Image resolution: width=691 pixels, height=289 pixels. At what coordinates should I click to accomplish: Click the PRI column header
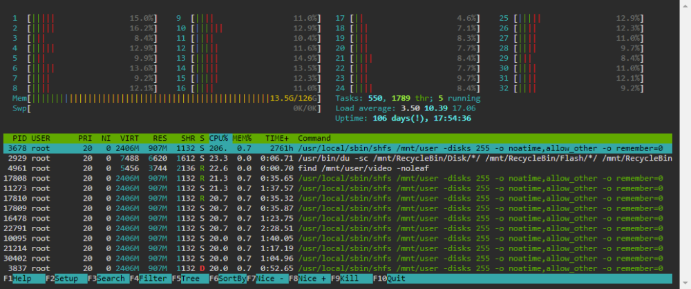click(x=85, y=138)
